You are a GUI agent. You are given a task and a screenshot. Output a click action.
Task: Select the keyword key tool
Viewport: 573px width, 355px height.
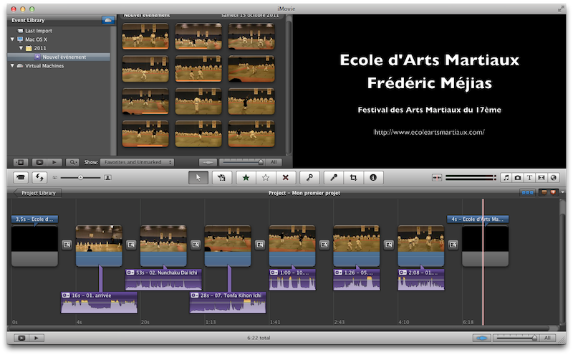[x=309, y=178]
